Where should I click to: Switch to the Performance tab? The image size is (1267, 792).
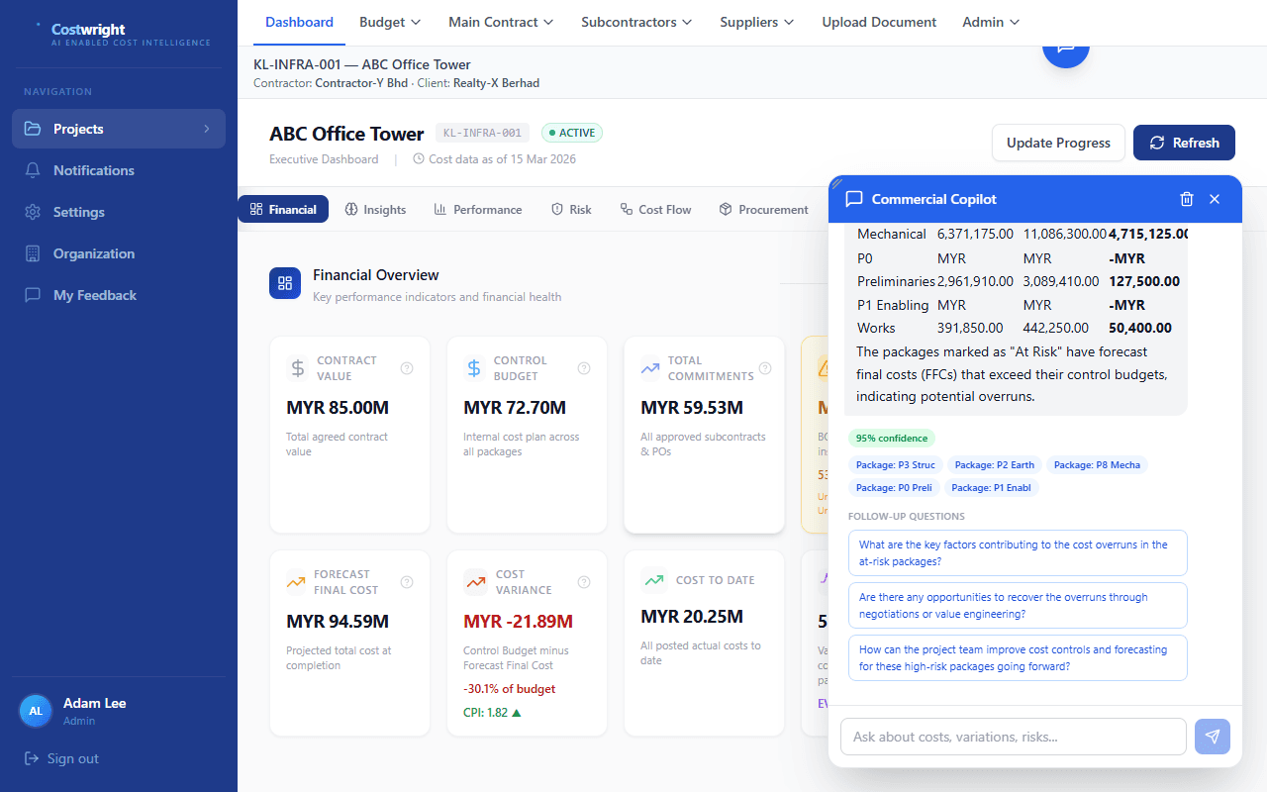(478, 209)
